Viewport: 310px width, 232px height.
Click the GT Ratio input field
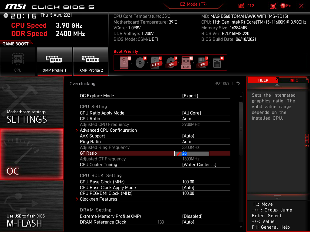(x=192, y=153)
